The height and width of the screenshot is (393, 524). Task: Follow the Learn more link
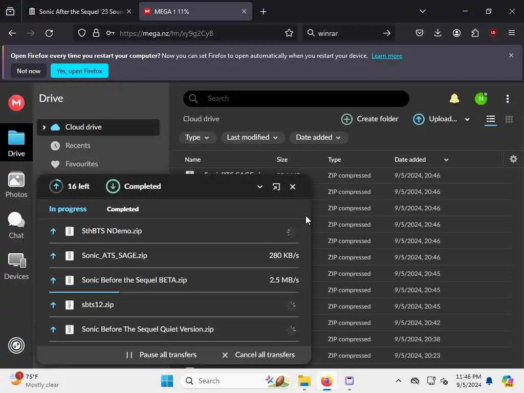pos(387,56)
